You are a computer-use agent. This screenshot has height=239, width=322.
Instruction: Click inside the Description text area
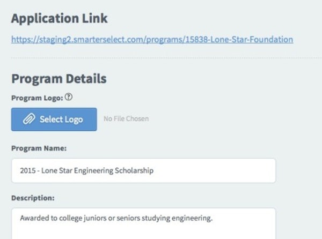pyautogui.click(x=143, y=224)
